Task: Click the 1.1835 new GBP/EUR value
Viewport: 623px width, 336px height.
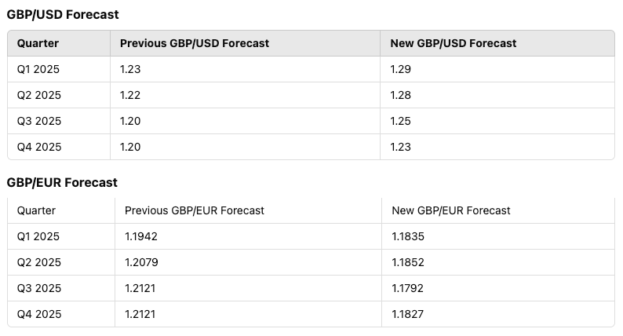Action: pos(407,236)
